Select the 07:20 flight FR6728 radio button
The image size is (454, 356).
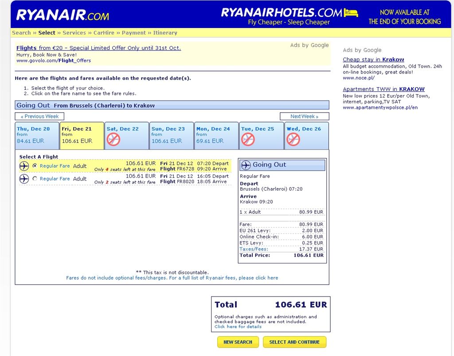[x=35, y=166]
